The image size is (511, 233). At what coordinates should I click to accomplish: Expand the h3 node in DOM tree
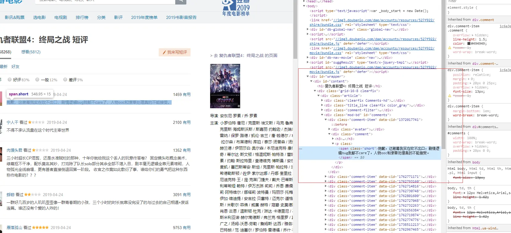click(333, 139)
